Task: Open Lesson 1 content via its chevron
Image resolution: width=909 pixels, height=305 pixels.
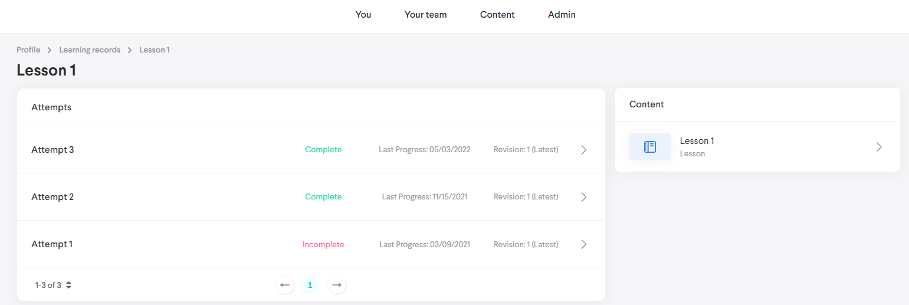Action: tap(878, 147)
